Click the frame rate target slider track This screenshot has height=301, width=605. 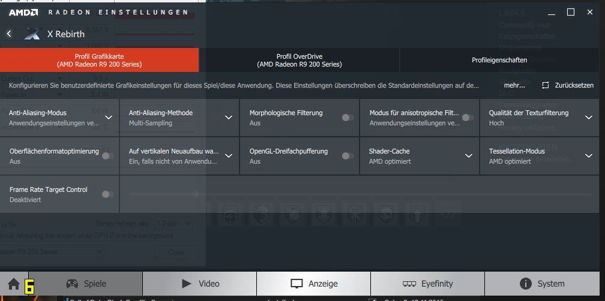coord(360,194)
